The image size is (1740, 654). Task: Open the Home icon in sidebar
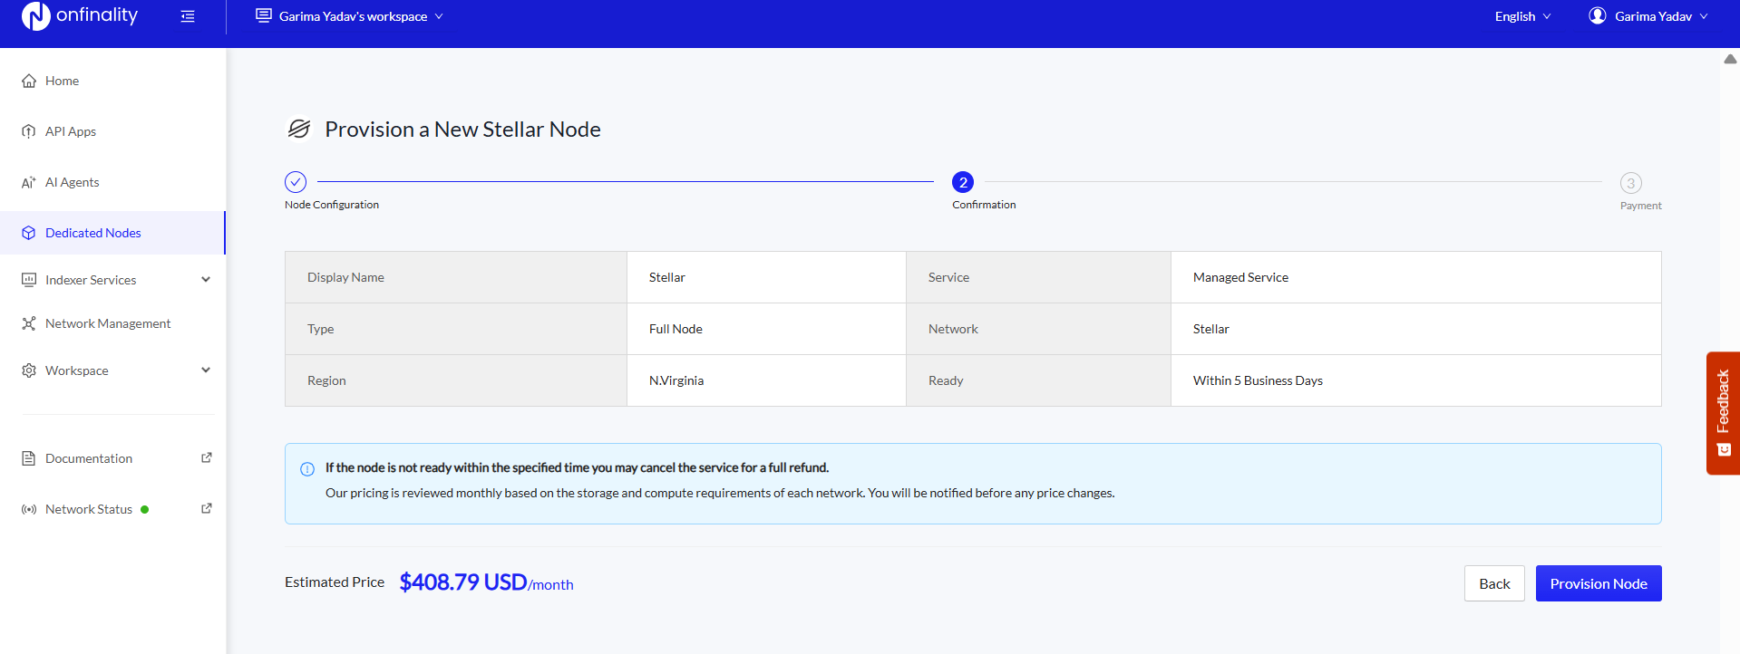(29, 81)
